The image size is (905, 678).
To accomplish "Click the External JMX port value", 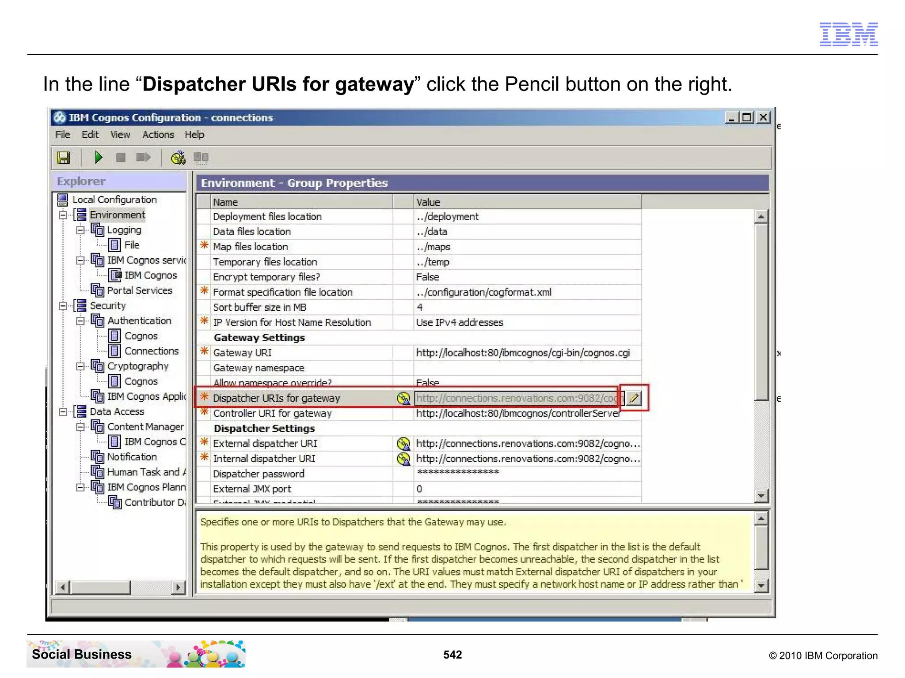I will coord(527,489).
